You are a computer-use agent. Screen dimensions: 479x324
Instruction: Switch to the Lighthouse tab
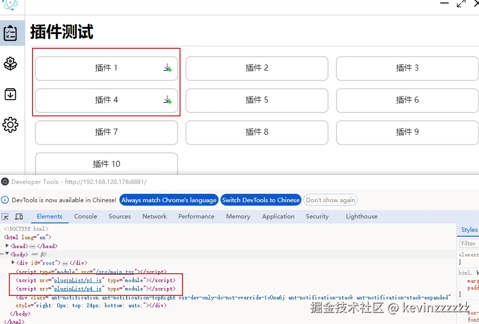[x=362, y=216]
